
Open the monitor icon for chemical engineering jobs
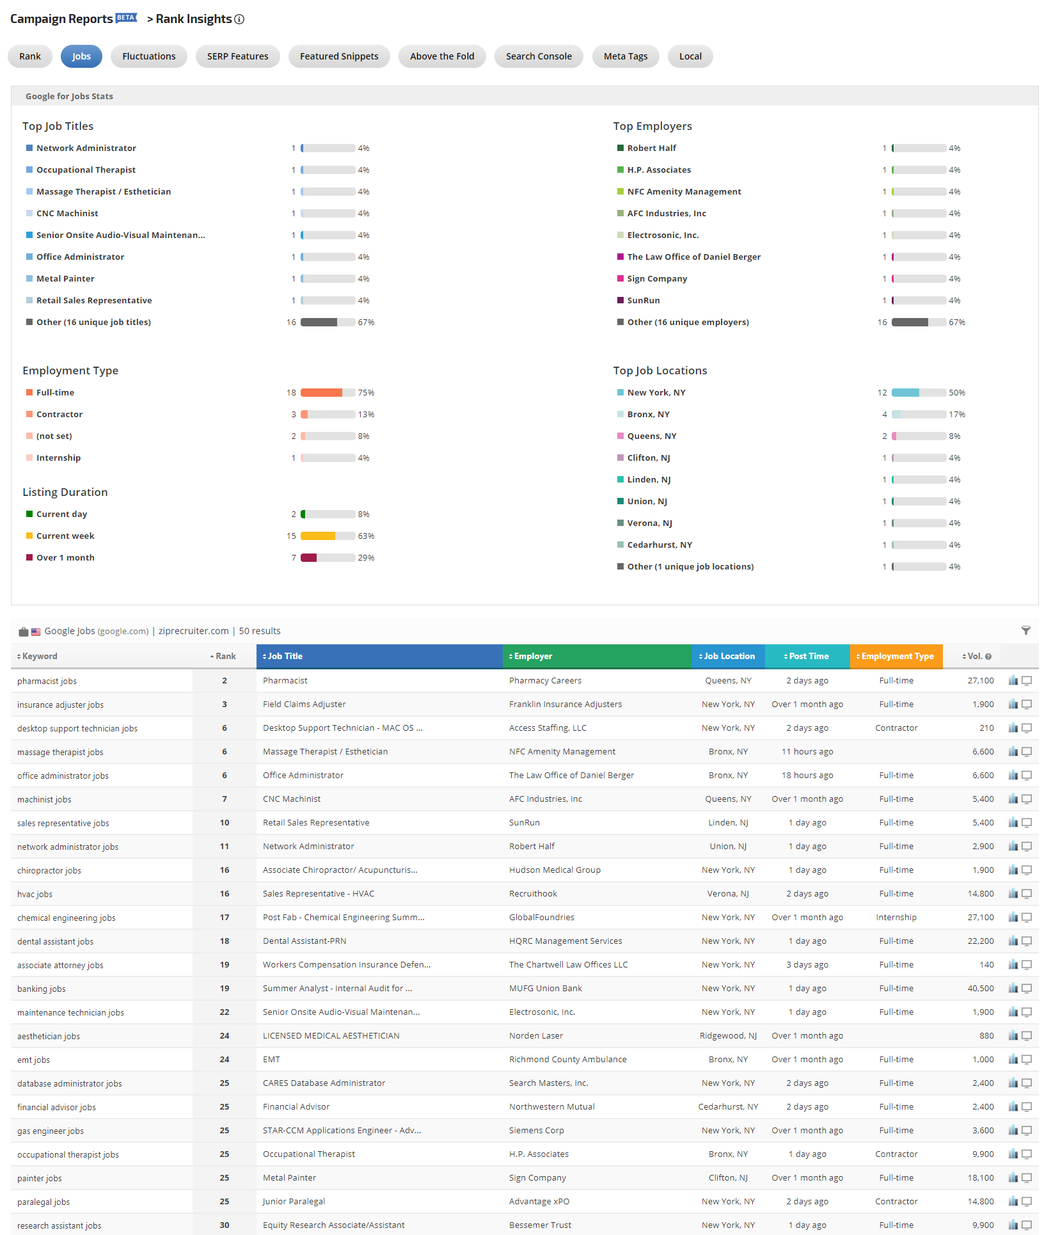tap(1027, 917)
